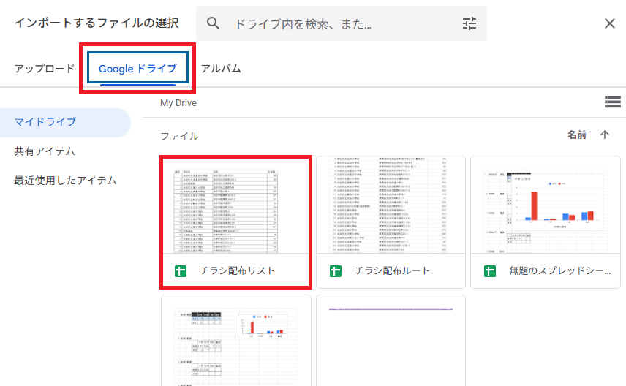Select マイドライブ in the sidebar
This screenshot has width=626, height=386.
[45, 122]
